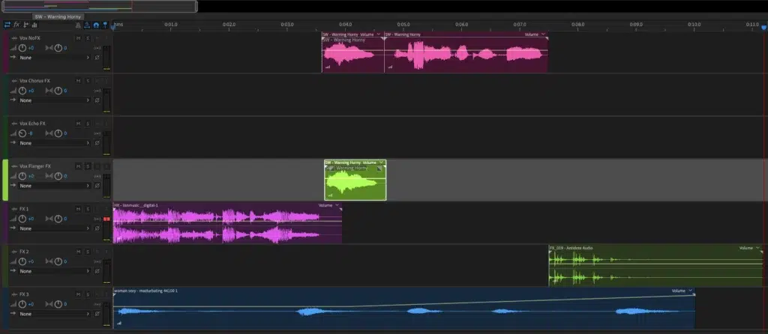Switch to the fx Effects view
The height and width of the screenshot is (334, 768).
pyautogui.click(x=16, y=25)
